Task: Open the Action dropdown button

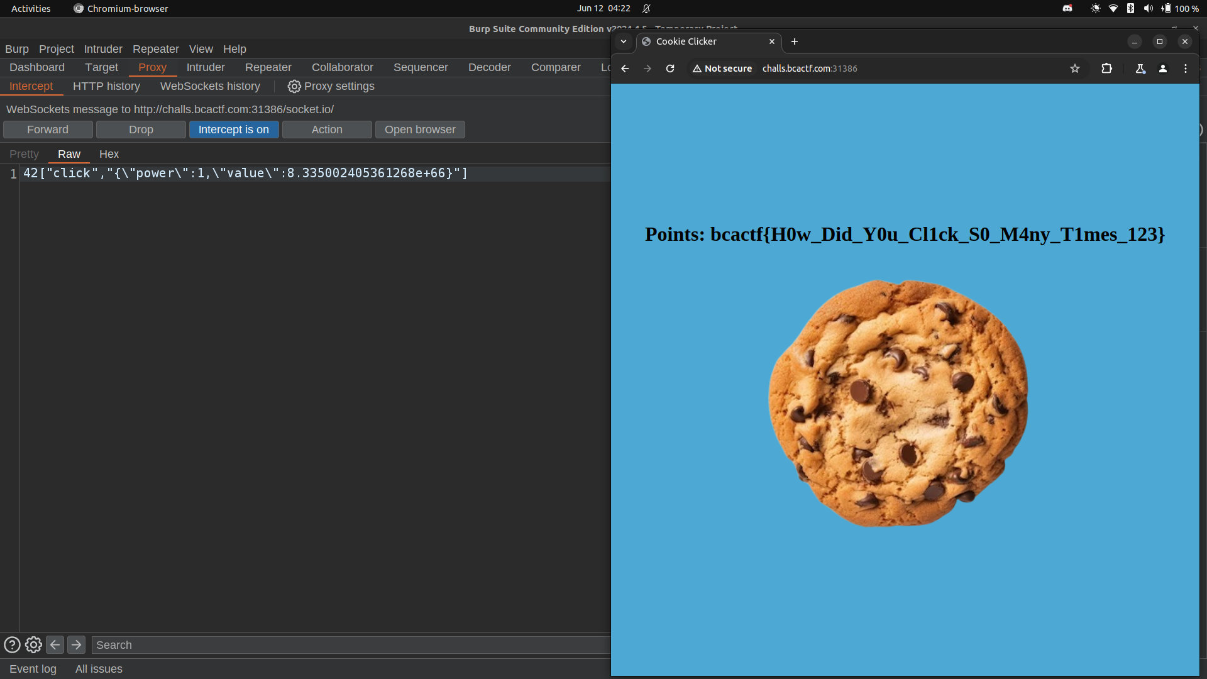Action: pyautogui.click(x=327, y=130)
